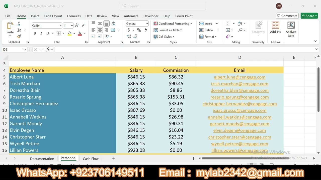Apply red Font Color swatch
Viewport: 321px width, 180px height.
click(80, 33)
